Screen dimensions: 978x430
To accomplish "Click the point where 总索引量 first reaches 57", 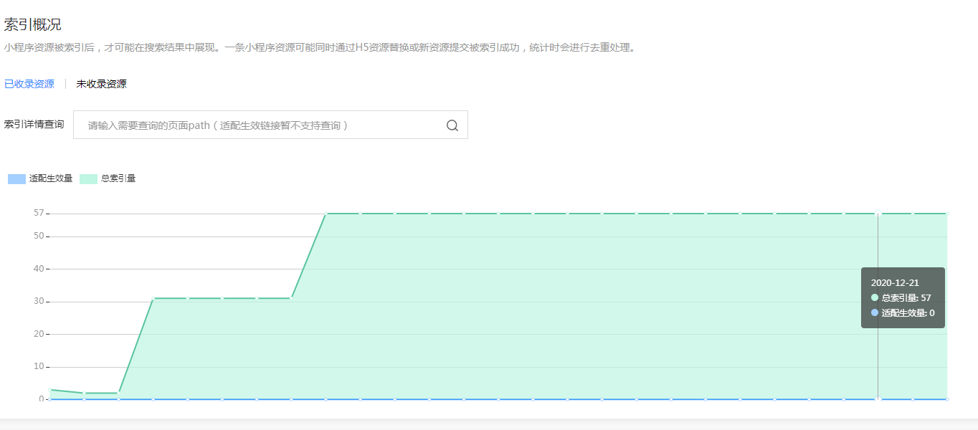I will [326, 213].
